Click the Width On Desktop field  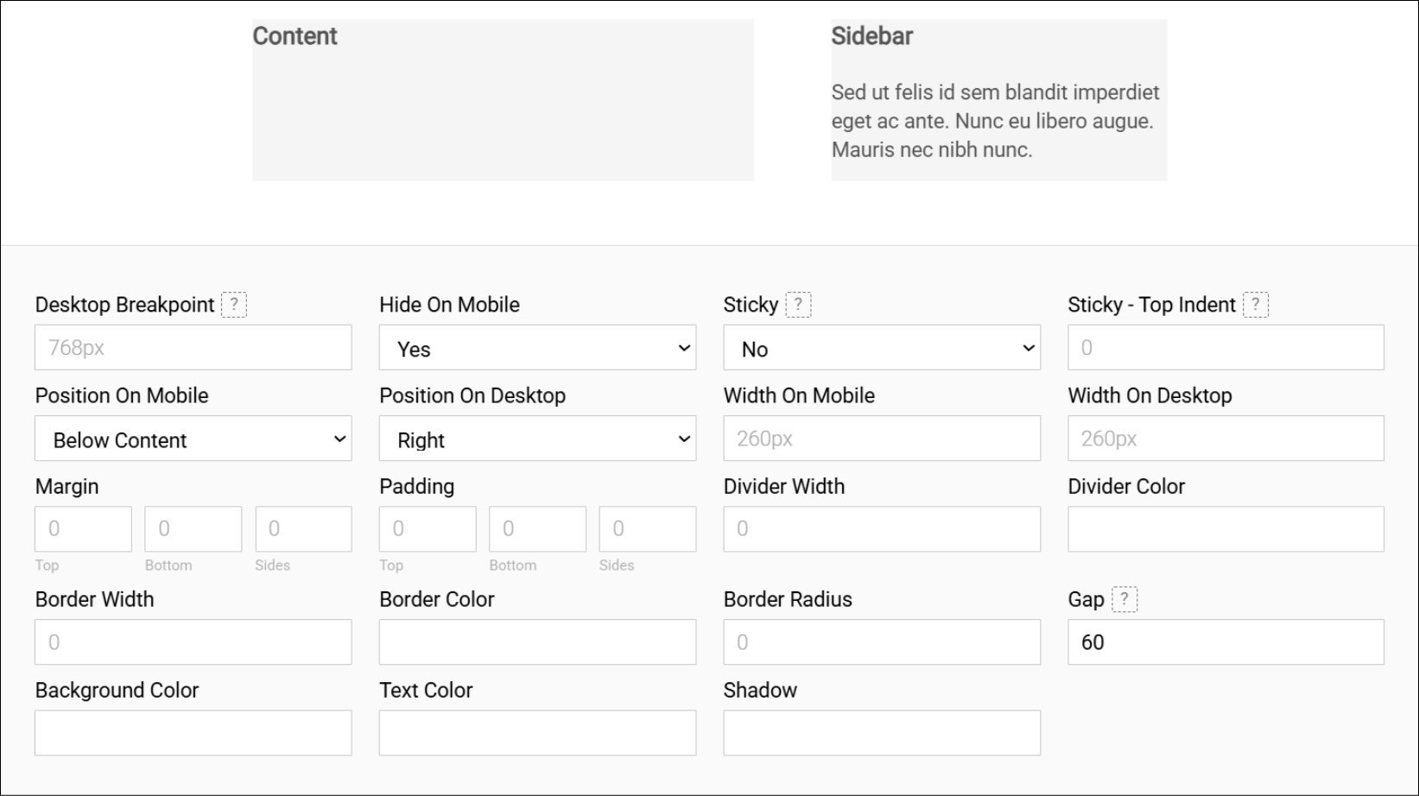(1225, 439)
